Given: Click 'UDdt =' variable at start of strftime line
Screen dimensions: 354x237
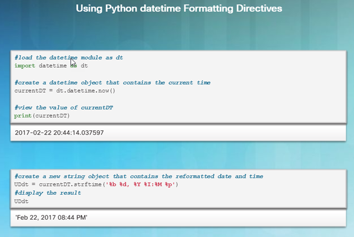Looking at the screenshot, I should point(25,185).
